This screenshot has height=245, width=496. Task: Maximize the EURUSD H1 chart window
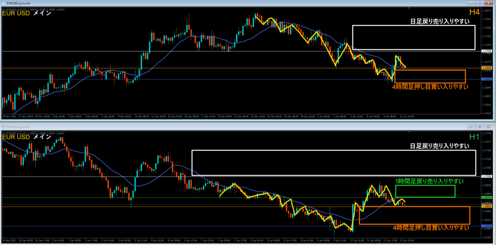click(480, 127)
